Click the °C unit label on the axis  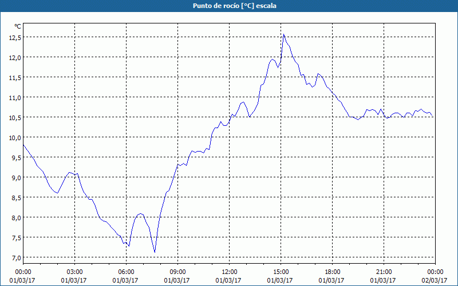tap(18, 26)
